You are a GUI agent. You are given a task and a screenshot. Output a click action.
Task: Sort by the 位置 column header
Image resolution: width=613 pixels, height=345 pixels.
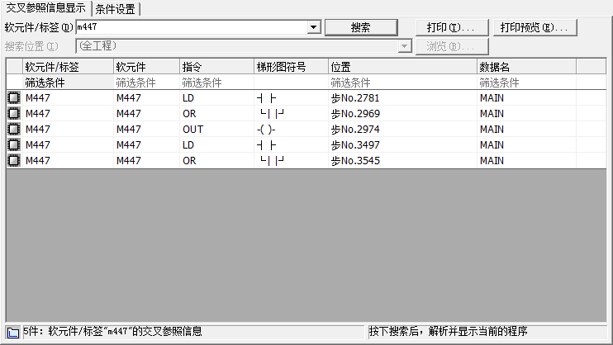pos(402,67)
